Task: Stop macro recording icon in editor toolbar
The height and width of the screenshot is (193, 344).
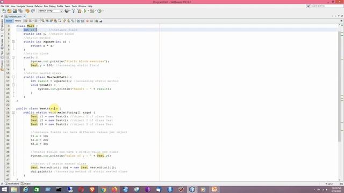Action: (91, 21)
